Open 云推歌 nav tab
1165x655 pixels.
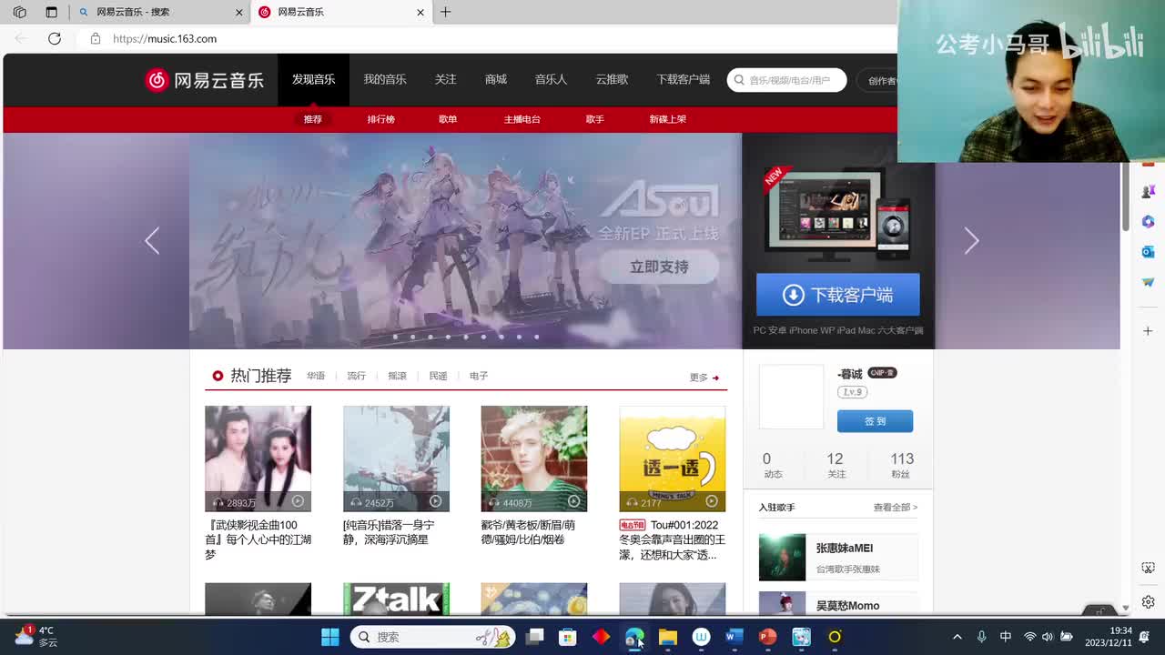pos(612,79)
